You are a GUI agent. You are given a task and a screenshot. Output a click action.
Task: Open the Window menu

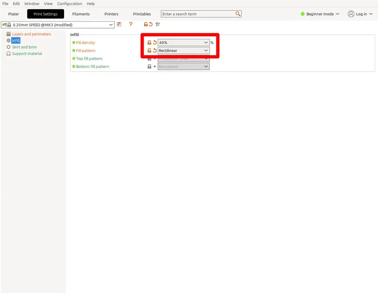coord(32,4)
